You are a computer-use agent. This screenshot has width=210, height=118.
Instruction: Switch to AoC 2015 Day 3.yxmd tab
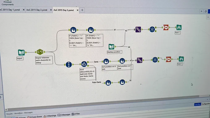[64, 10]
